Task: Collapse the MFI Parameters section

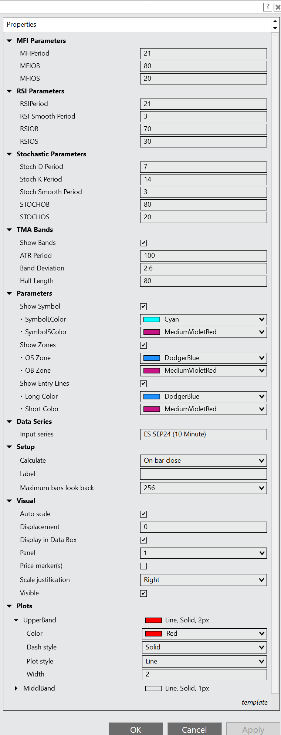Action: tap(10, 41)
